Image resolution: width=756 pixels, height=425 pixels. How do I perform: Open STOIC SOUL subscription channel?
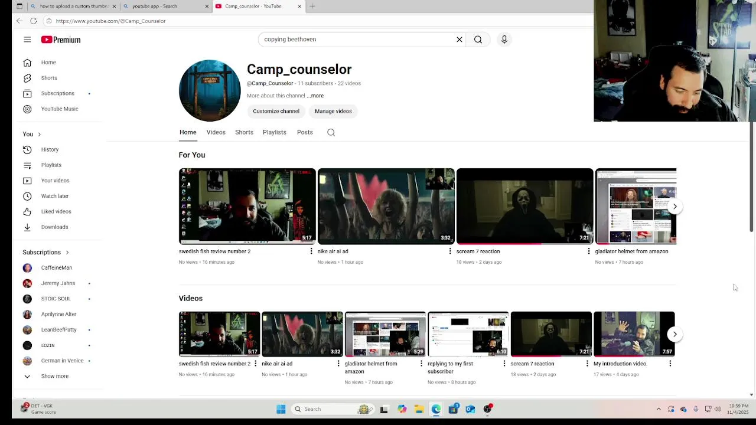[x=57, y=299]
